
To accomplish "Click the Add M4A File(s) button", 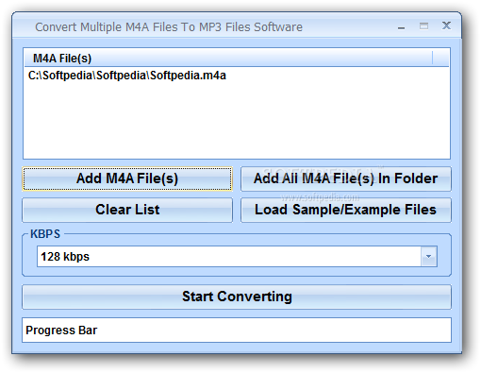I will click(x=127, y=178).
